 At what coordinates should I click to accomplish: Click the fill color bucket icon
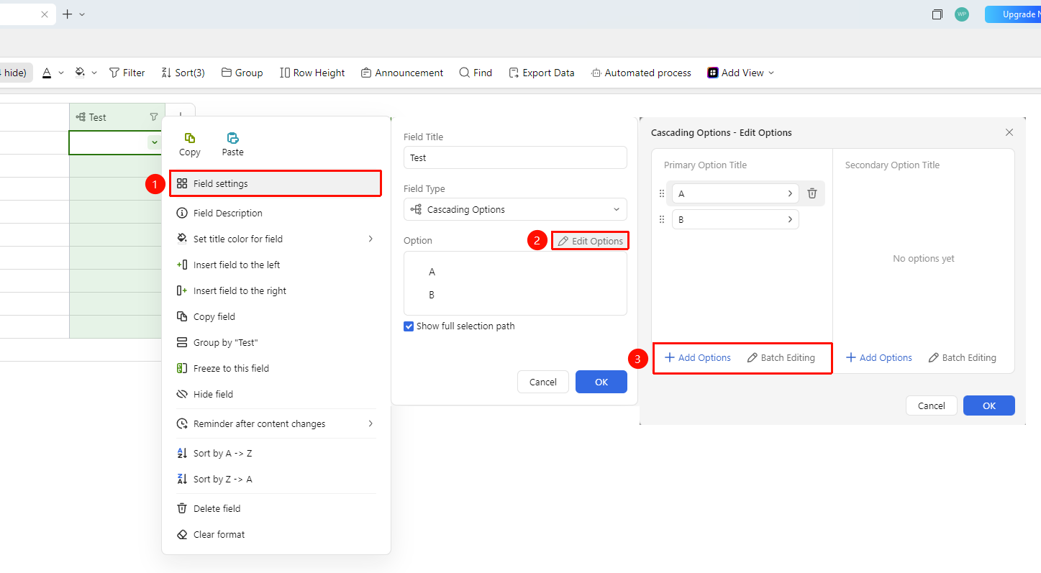click(x=80, y=73)
